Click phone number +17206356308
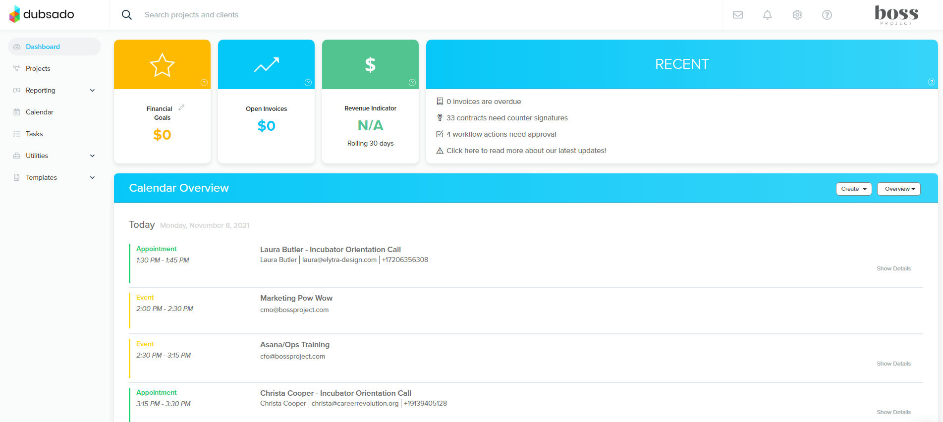This screenshot has width=943, height=422. (x=405, y=260)
